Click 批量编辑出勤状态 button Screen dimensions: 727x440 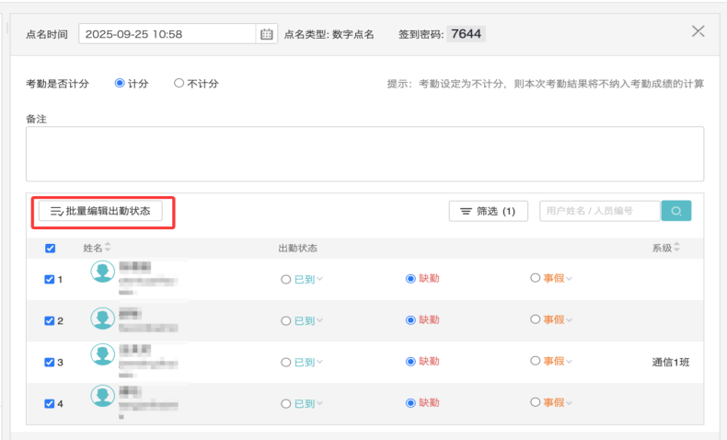100,212
